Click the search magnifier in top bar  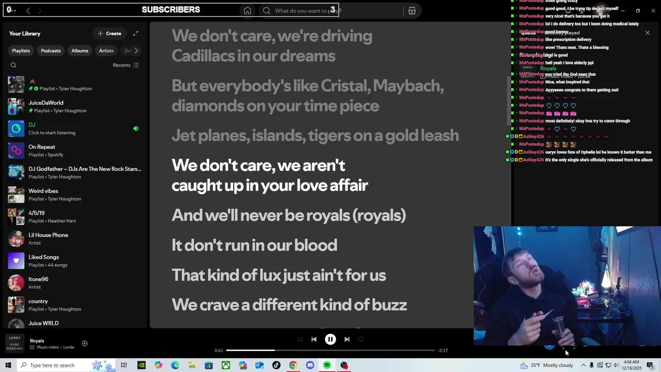click(266, 11)
